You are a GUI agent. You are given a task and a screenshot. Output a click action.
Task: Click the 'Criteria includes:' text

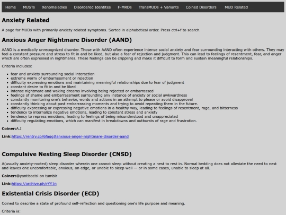click(17, 66)
